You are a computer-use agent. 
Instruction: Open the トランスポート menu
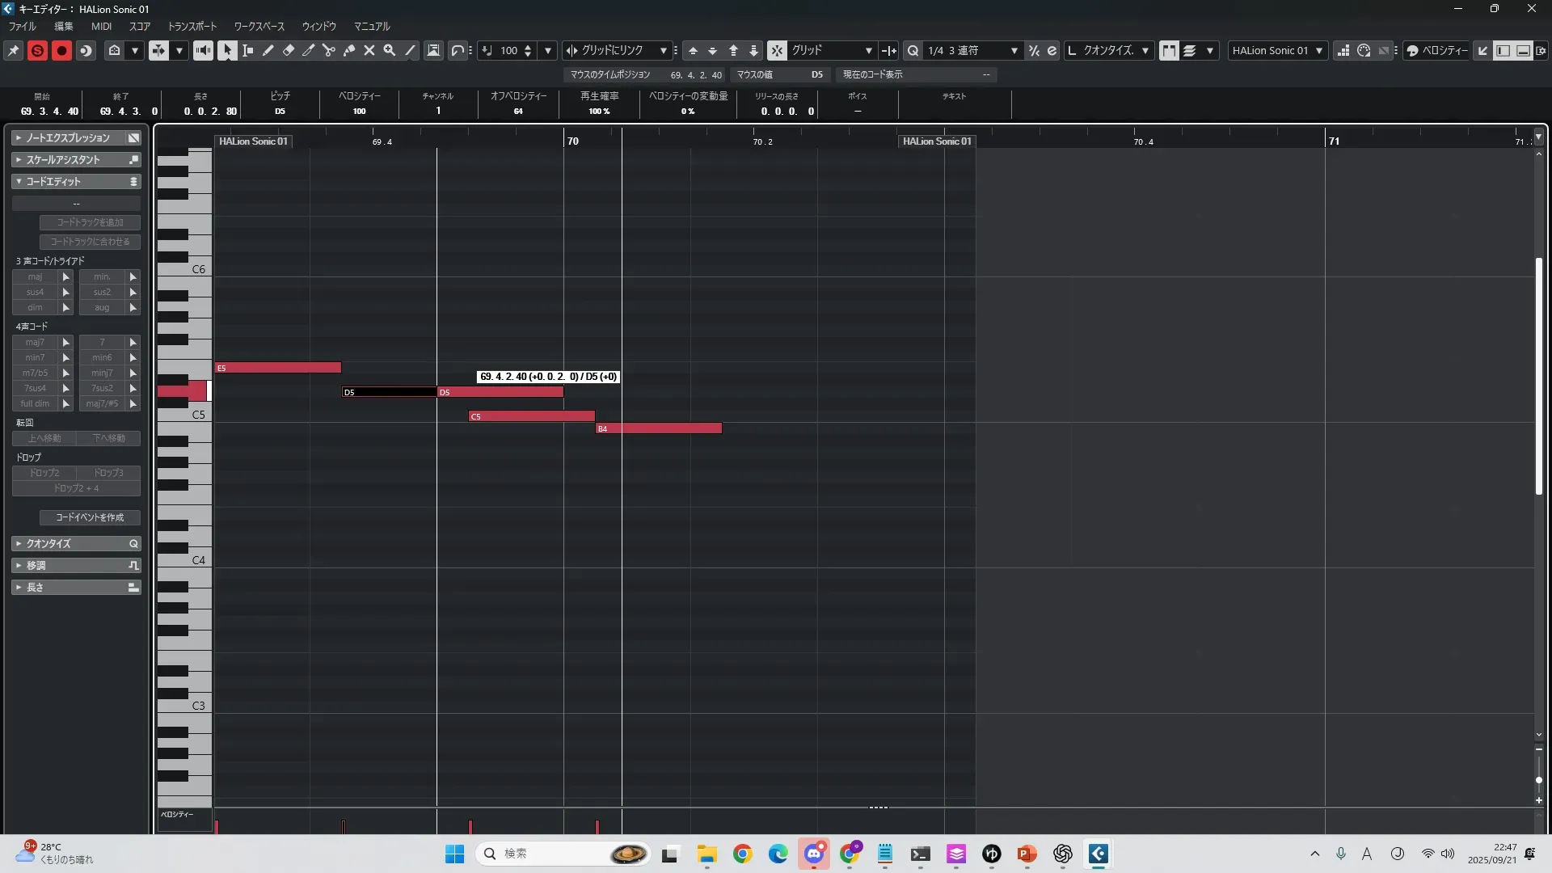pos(192,26)
